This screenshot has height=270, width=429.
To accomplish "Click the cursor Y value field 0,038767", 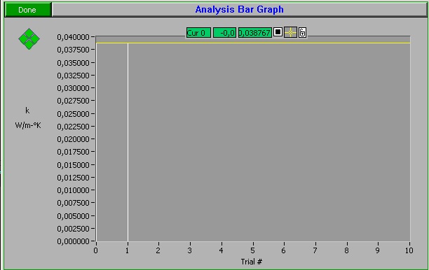I will point(255,33).
